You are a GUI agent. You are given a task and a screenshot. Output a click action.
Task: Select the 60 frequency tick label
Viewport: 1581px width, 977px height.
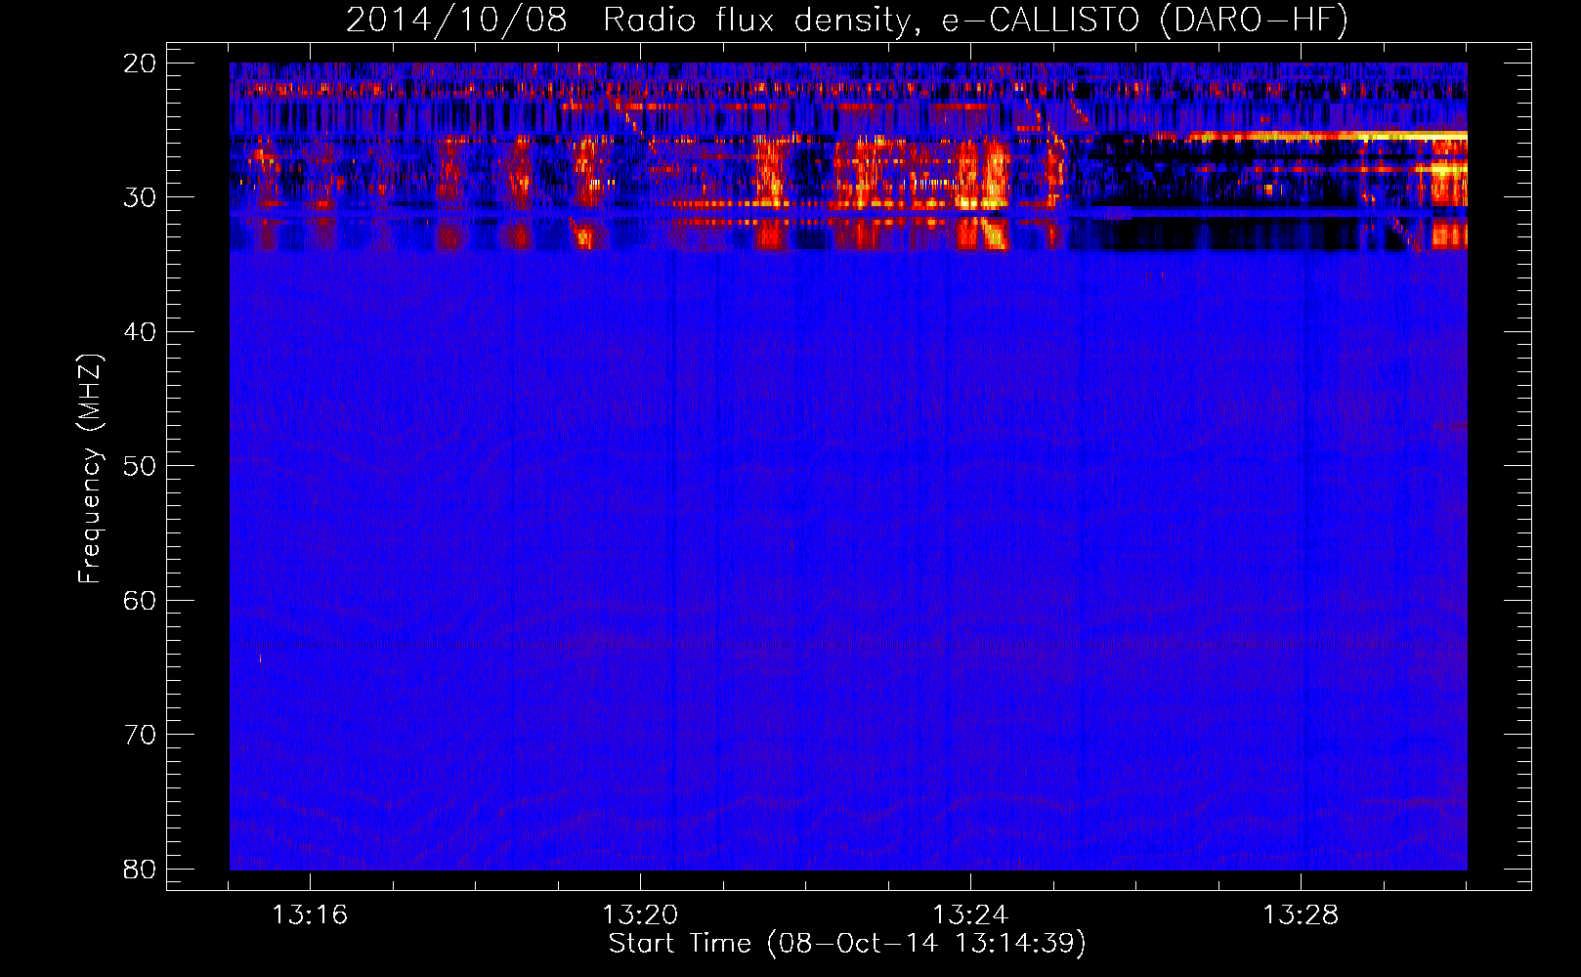coord(140,601)
